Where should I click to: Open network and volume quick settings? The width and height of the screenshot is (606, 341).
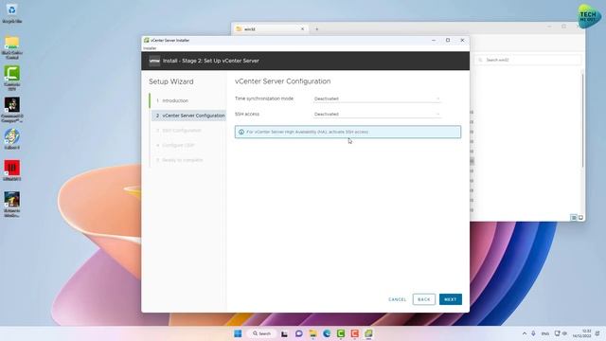pyautogui.click(x=561, y=333)
